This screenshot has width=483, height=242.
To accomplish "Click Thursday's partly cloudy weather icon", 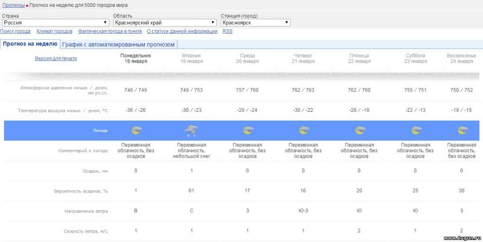I will click(304, 131).
